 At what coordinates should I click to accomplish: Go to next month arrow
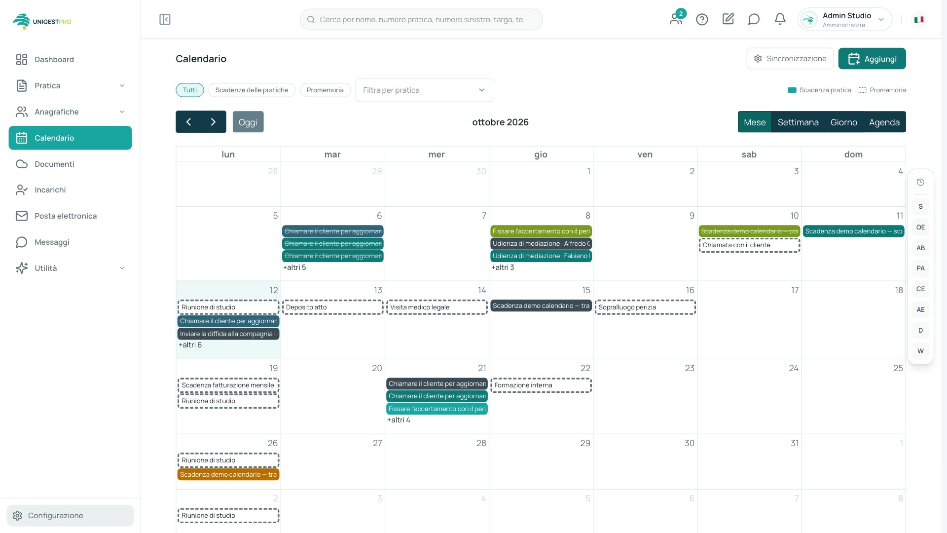point(214,122)
